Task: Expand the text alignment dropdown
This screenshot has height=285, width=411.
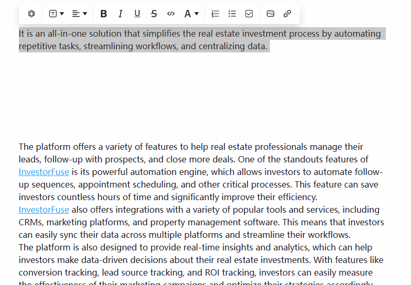Action: 79,14
